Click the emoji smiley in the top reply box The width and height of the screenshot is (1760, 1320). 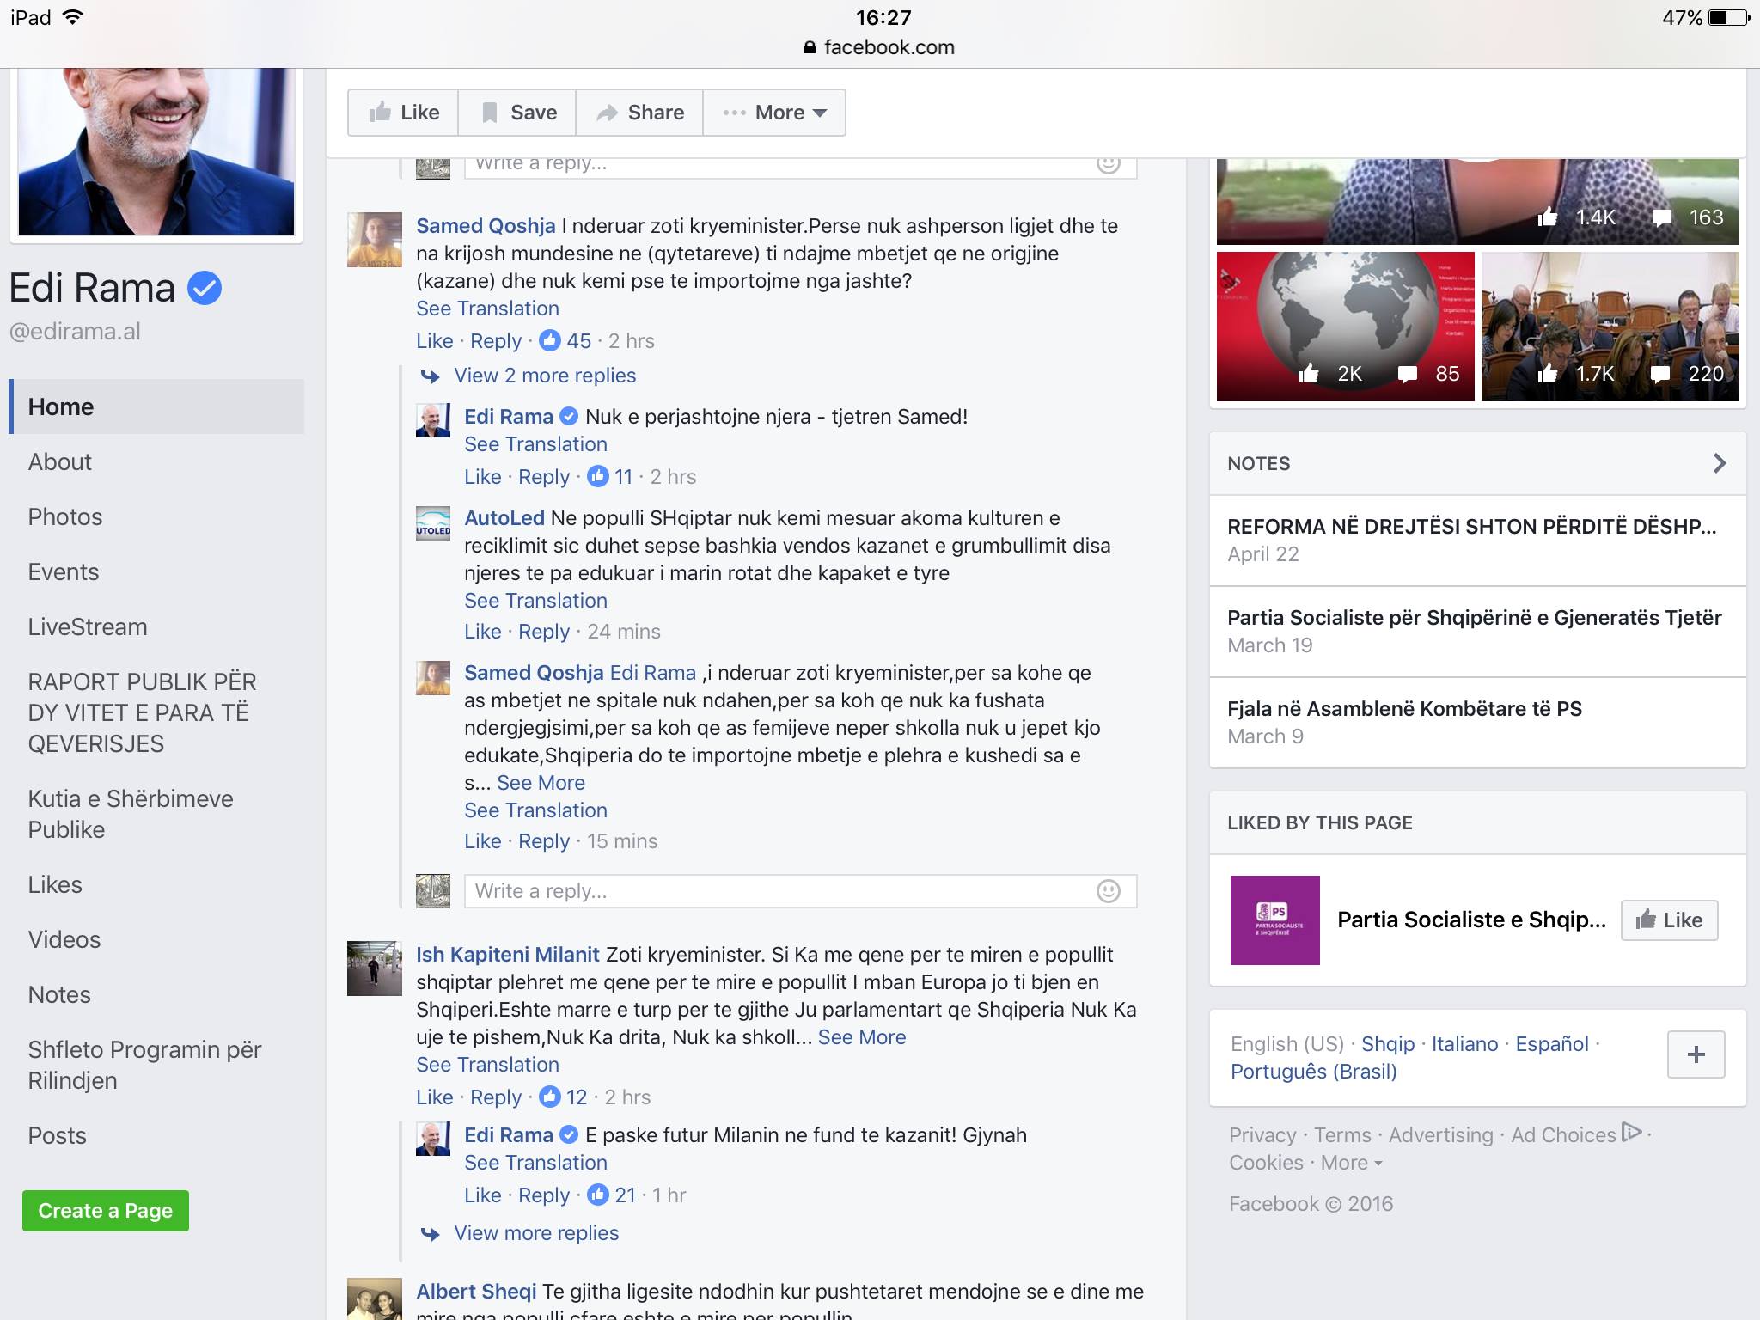coord(1109,163)
